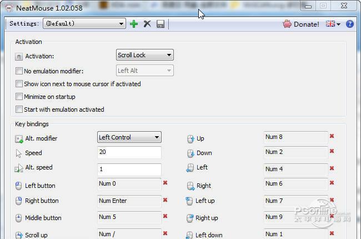Click the Down direction mouse icon
The width and height of the screenshot is (361, 239).
click(x=190, y=153)
